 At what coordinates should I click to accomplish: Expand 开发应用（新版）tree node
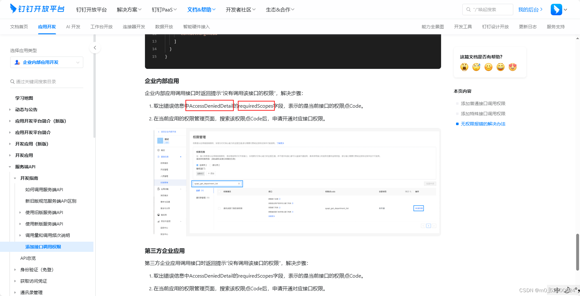(x=10, y=144)
